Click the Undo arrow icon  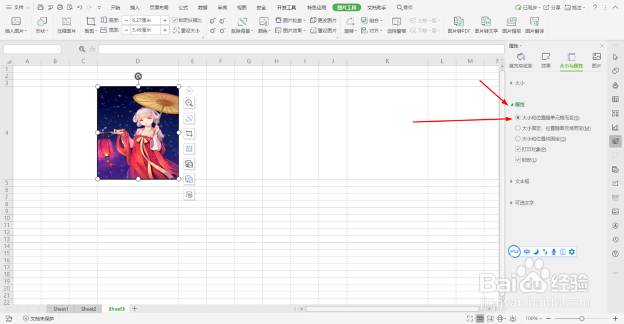80,7
